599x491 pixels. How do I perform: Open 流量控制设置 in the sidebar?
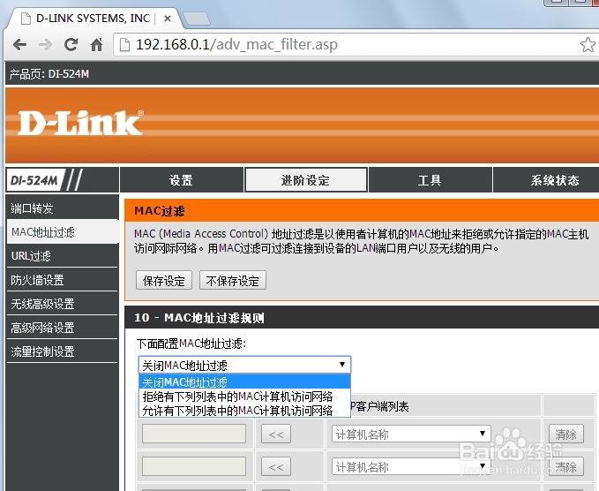(x=63, y=351)
